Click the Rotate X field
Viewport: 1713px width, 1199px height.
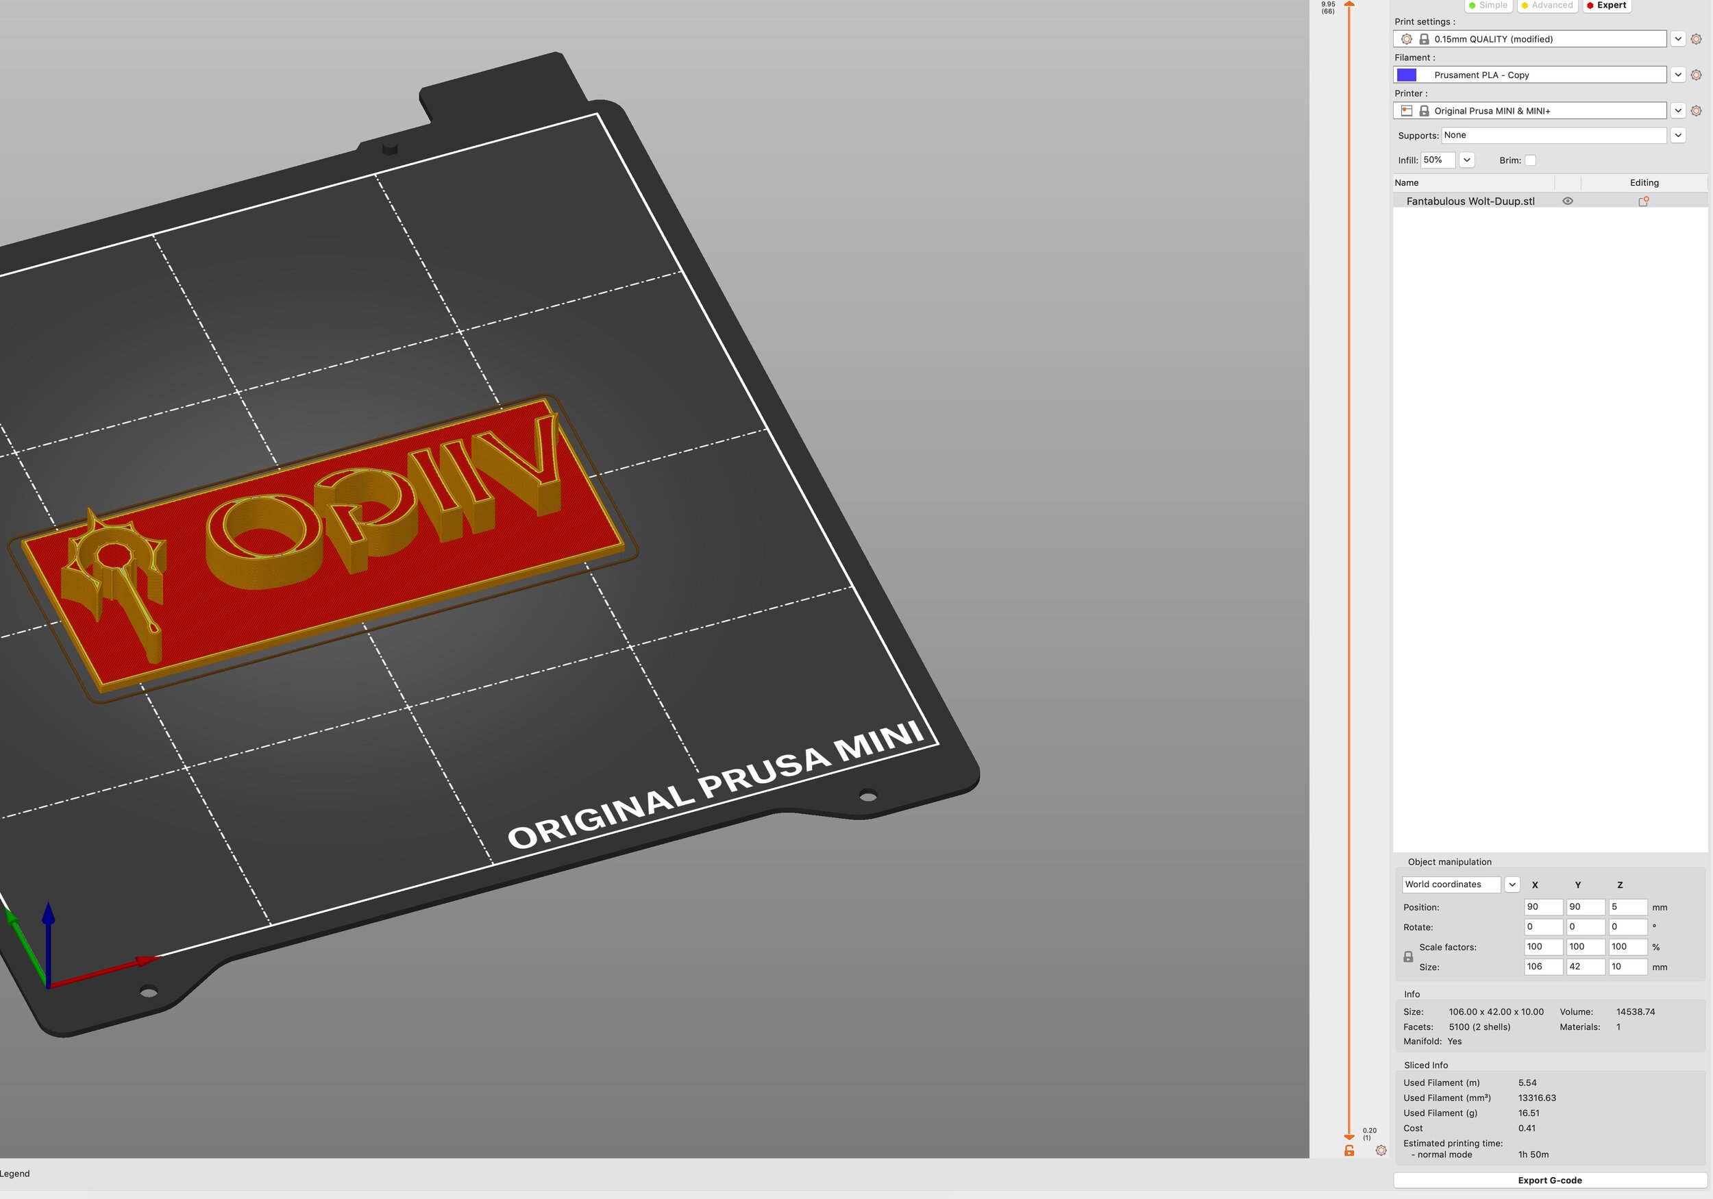[1543, 927]
